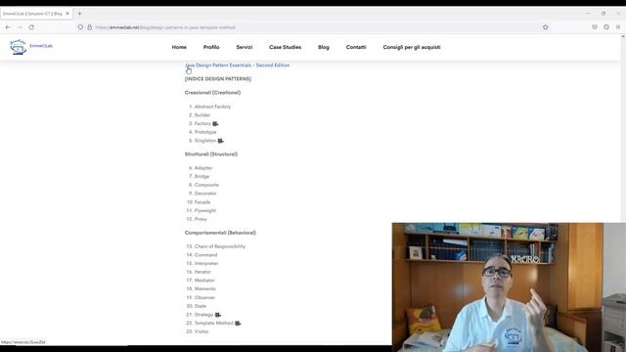Select the EmmeCiLab browser tab

(x=36, y=14)
